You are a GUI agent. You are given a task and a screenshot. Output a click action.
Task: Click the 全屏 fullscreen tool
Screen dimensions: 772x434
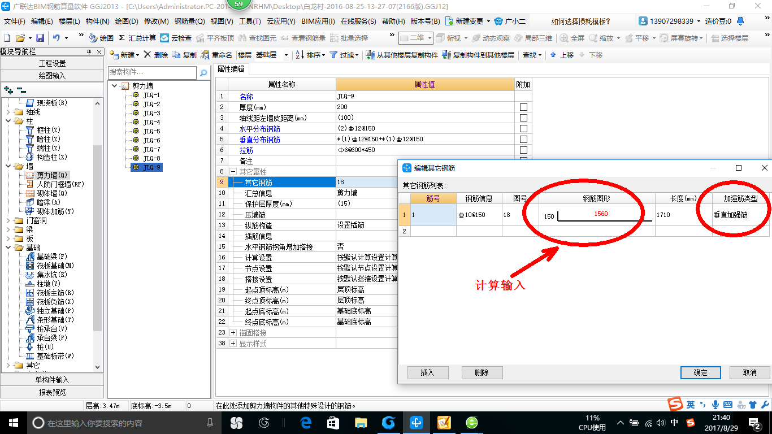pos(573,38)
